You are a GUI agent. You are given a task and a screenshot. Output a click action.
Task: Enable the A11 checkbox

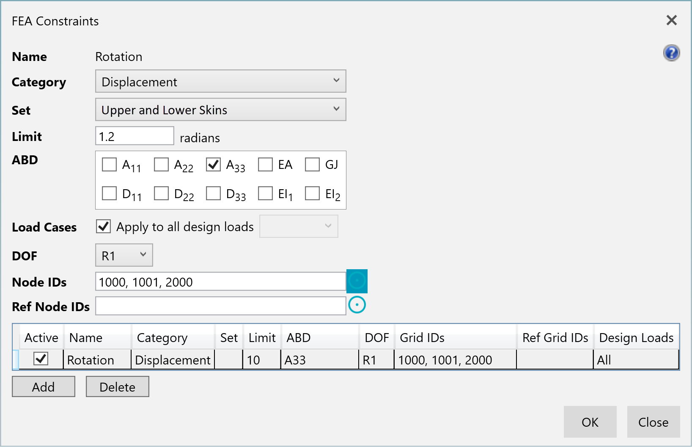(x=109, y=164)
